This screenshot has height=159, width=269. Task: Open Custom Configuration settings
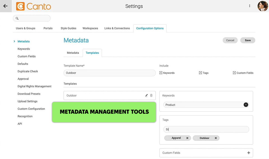point(31,109)
